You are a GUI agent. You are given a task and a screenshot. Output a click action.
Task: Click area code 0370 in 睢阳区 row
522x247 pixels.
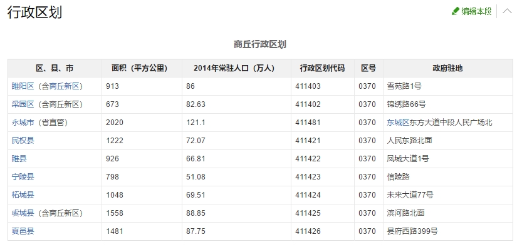click(367, 86)
